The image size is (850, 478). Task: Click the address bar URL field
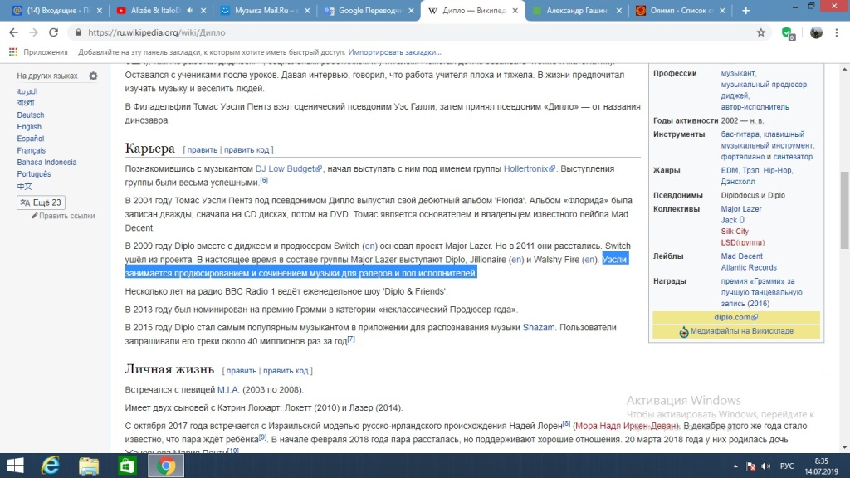(x=418, y=32)
